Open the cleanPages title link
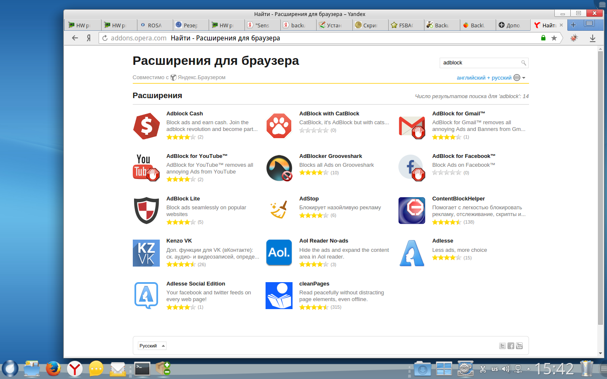Viewport: 607px width, 379px height. [314, 284]
